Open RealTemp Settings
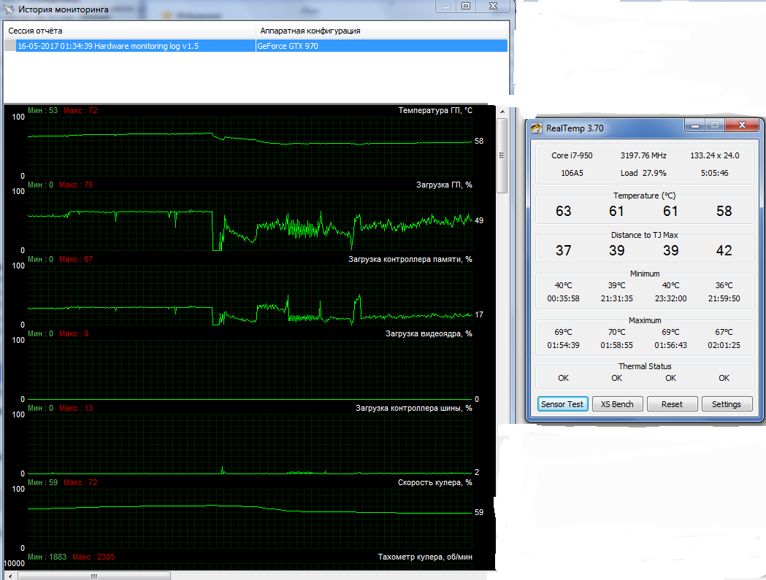The height and width of the screenshot is (580, 766). pos(727,404)
